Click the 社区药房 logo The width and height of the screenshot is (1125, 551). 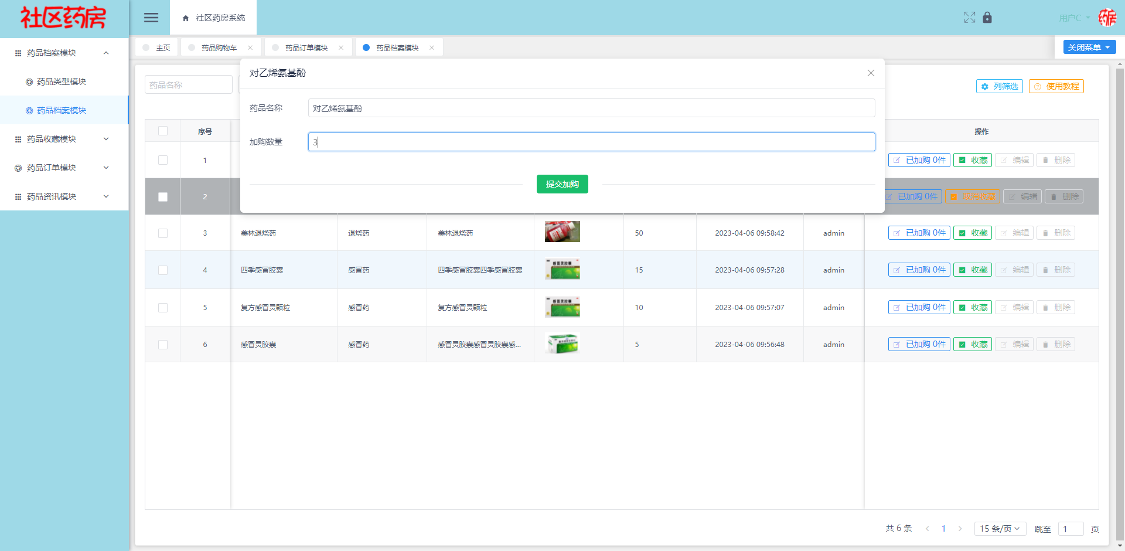pyautogui.click(x=63, y=18)
